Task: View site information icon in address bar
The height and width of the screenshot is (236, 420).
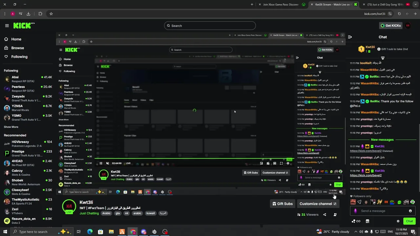Action: (390, 14)
